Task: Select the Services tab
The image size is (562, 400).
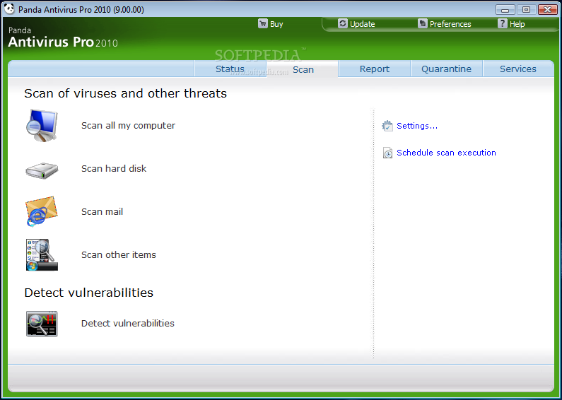Action: [x=517, y=69]
